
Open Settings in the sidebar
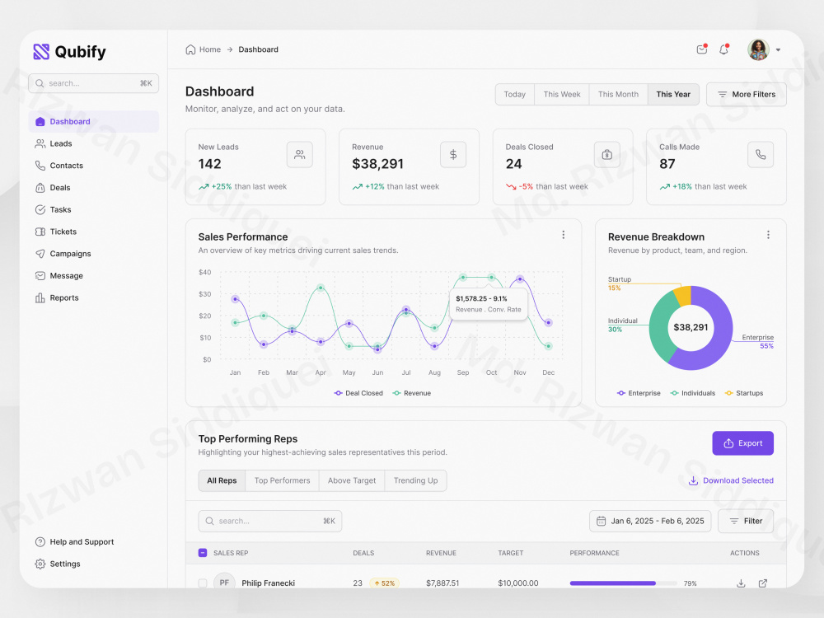(58, 564)
